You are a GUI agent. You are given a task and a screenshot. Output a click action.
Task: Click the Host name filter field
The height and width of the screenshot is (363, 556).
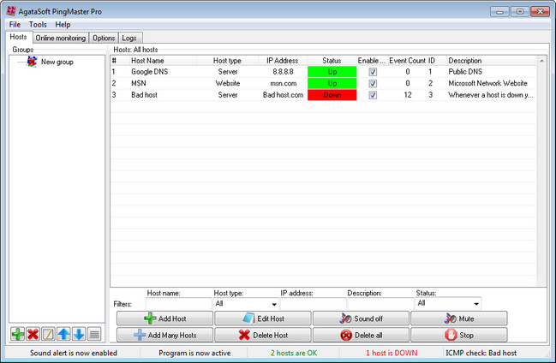(x=177, y=304)
